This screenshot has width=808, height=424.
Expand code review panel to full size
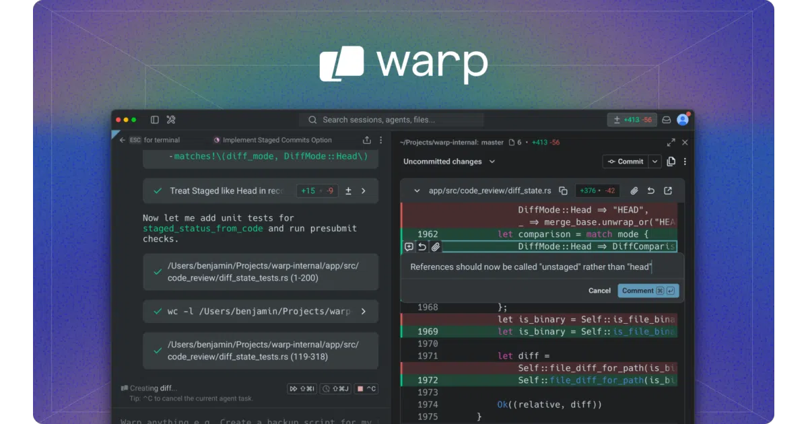[x=671, y=143]
